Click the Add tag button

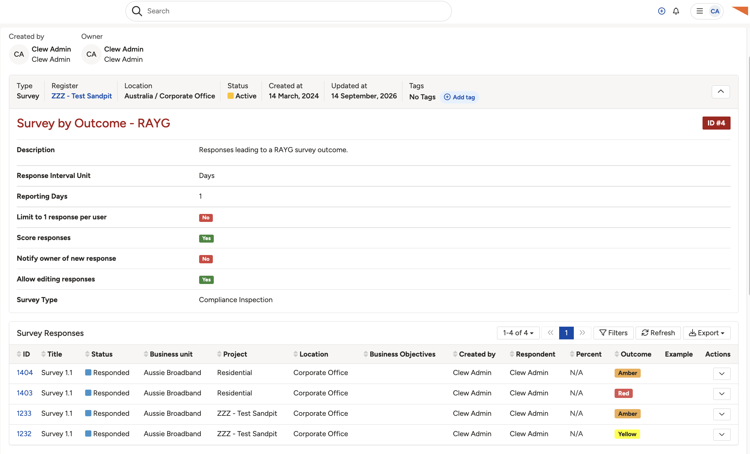pyautogui.click(x=459, y=97)
